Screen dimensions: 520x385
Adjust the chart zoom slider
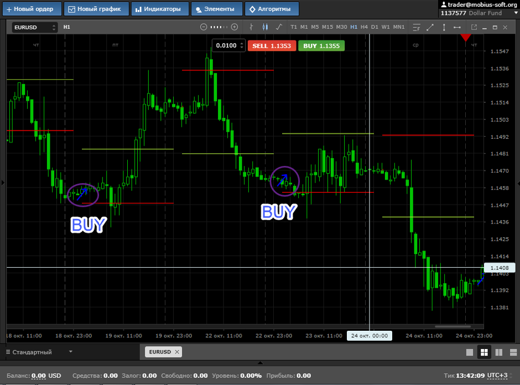[219, 27]
